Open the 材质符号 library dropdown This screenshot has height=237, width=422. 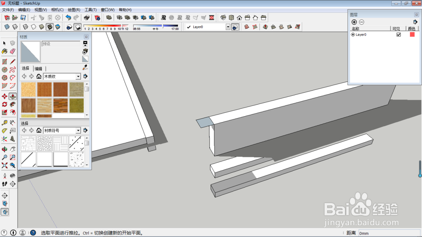click(x=78, y=130)
